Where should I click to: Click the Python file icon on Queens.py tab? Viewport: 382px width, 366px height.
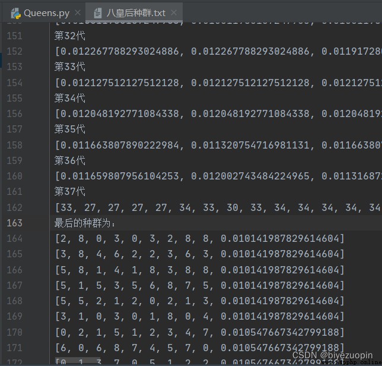[15, 13]
